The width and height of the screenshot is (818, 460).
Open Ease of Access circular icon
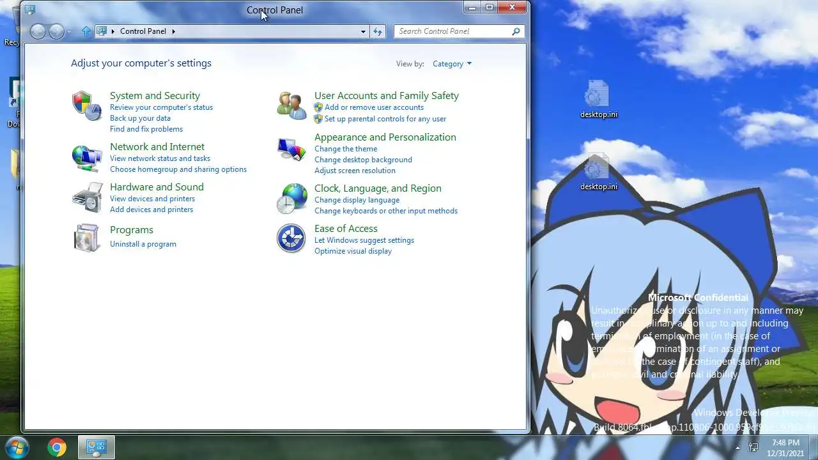[x=291, y=238]
